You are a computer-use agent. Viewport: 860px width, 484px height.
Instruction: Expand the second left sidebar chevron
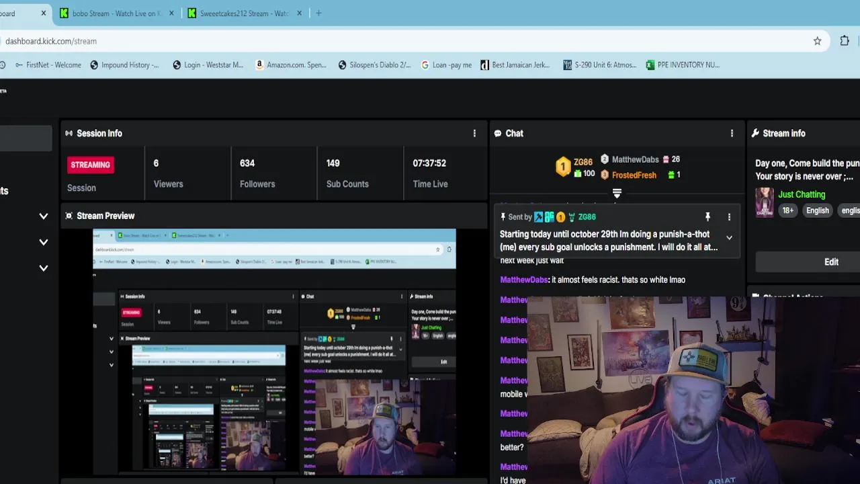(44, 242)
